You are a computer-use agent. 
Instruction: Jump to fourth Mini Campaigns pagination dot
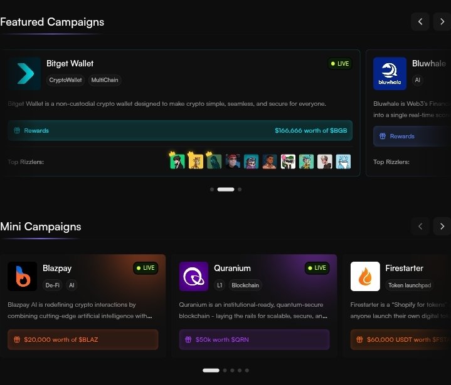click(240, 371)
